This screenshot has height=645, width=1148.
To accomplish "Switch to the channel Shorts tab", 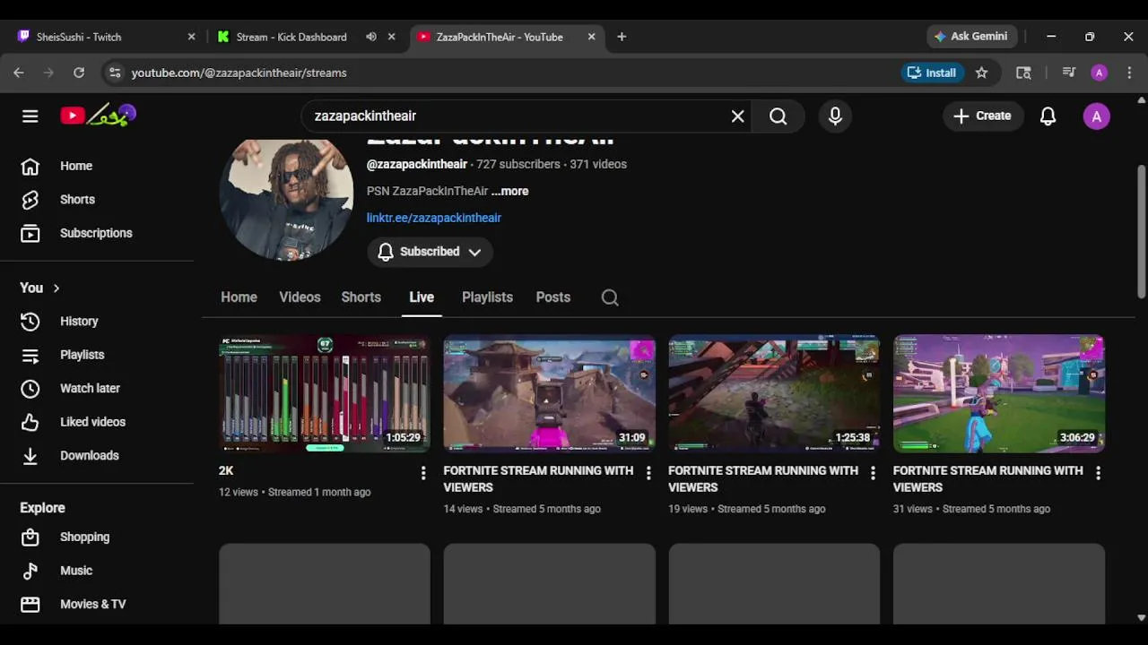I will tap(361, 297).
